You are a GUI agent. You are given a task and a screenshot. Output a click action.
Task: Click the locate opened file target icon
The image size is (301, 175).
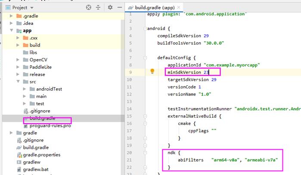click(x=89, y=7)
